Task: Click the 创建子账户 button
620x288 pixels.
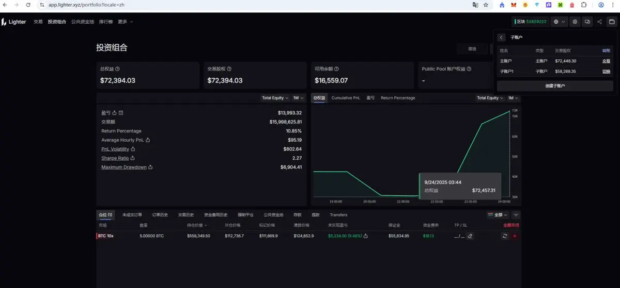Action: [x=555, y=86]
